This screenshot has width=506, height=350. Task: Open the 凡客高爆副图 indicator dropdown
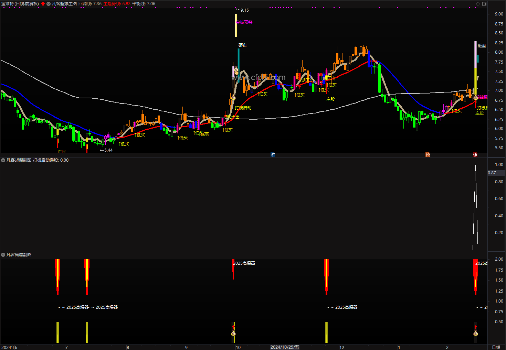click(x=3, y=255)
